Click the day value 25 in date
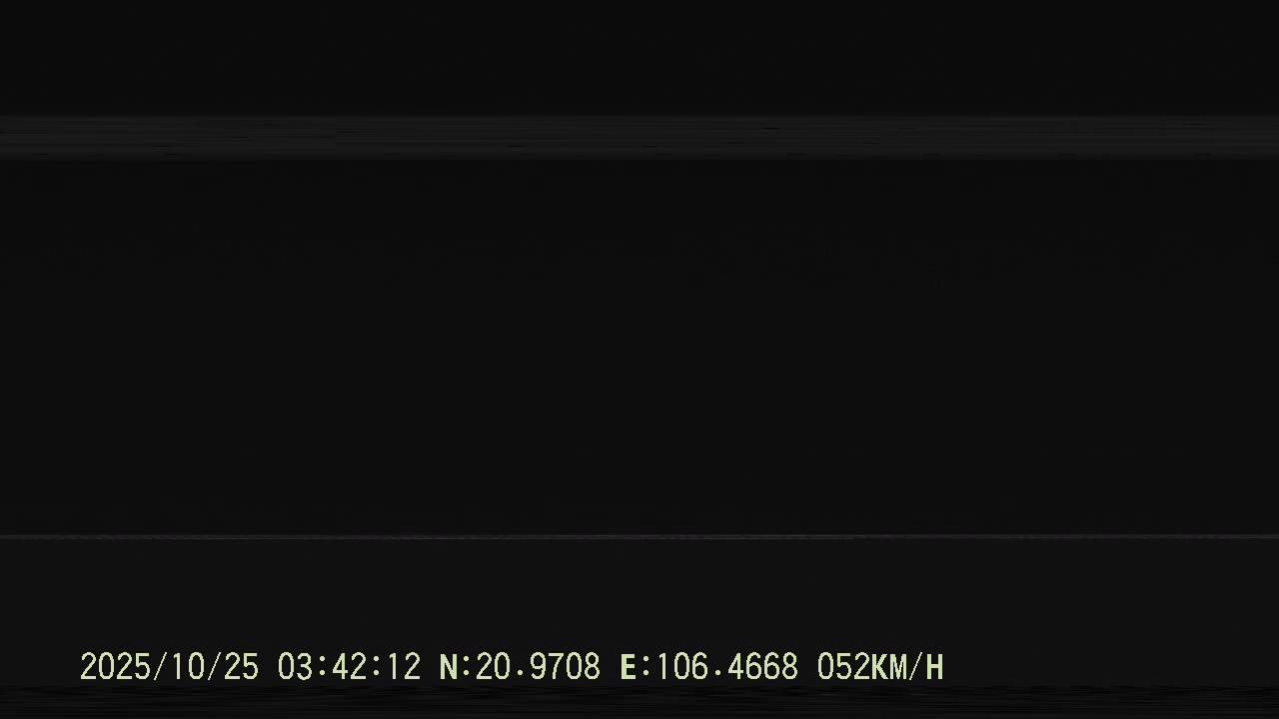 coord(241,667)
